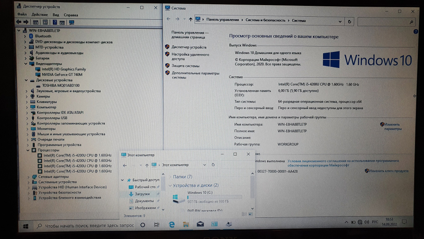Screen dimensions: 424x239
Task: Open the Справка menu
Action: click(x=71, y=15)
